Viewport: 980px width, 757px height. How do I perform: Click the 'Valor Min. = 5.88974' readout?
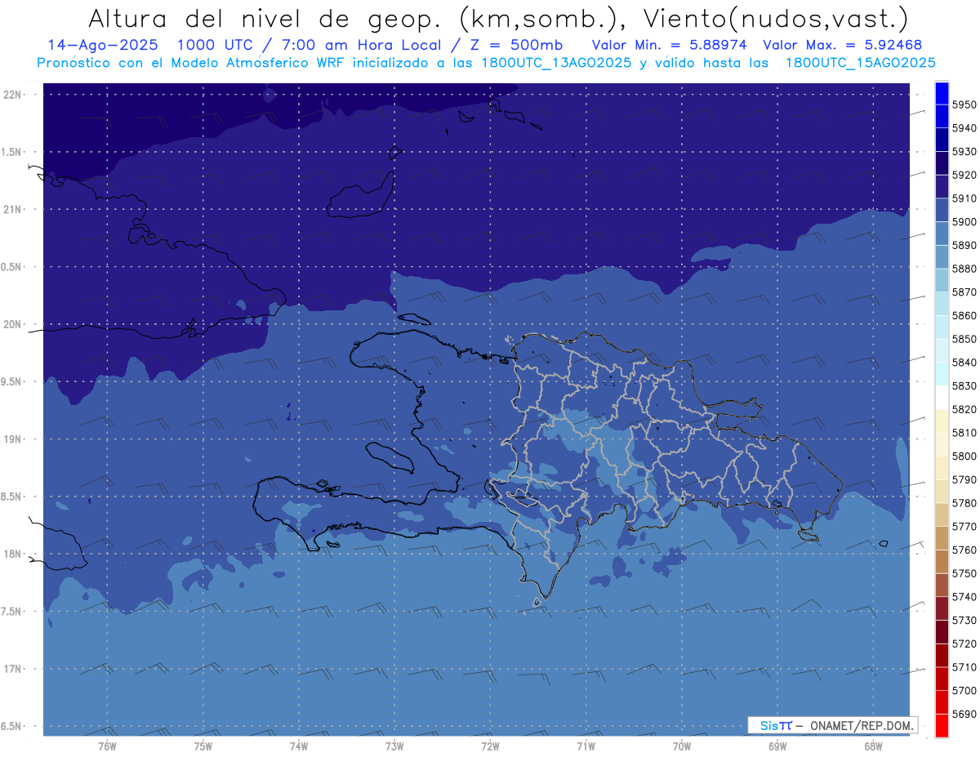click(x=669, y=45)
